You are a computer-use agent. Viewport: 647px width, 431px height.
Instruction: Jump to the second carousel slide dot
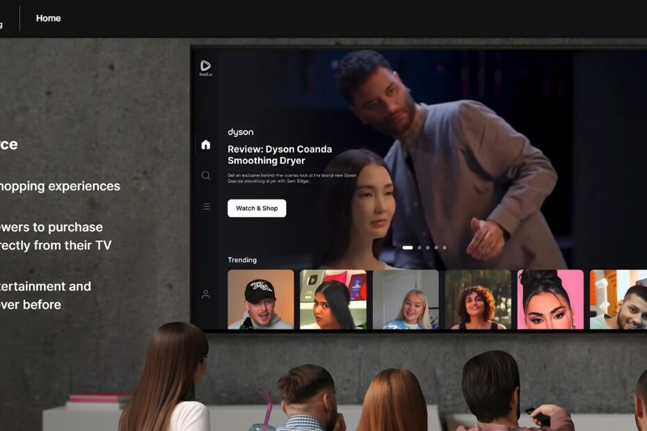pos(419,247)
